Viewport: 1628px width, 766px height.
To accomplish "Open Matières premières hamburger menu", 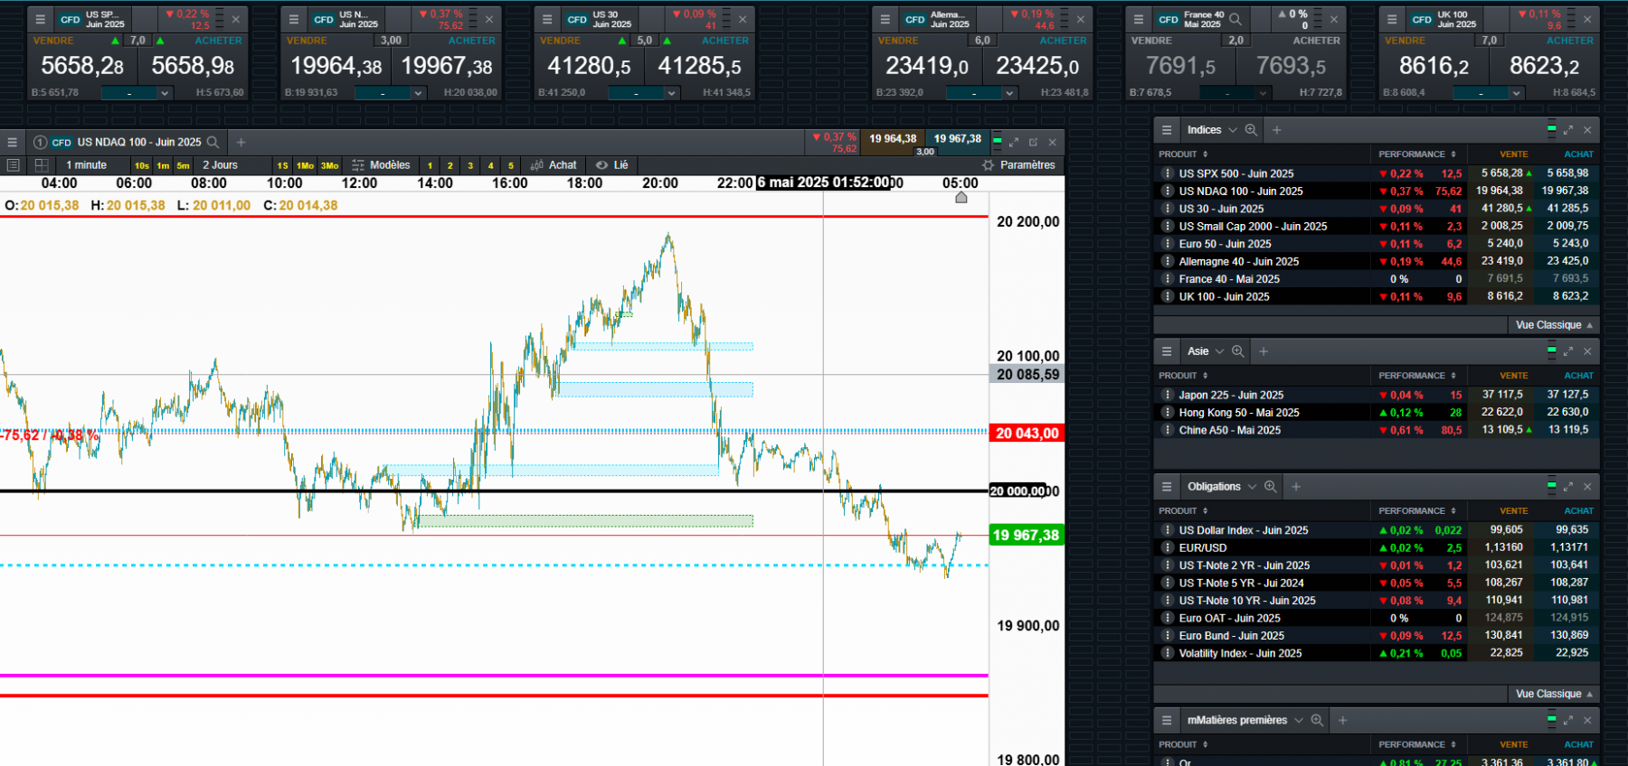I will coord(1167,720).
